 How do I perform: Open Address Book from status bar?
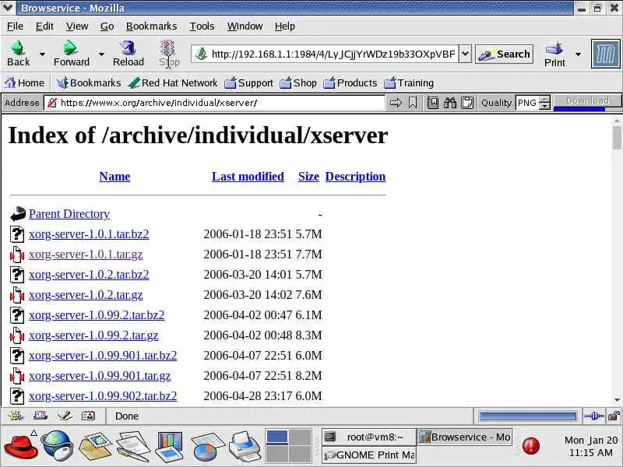click(x=88, y=416)
